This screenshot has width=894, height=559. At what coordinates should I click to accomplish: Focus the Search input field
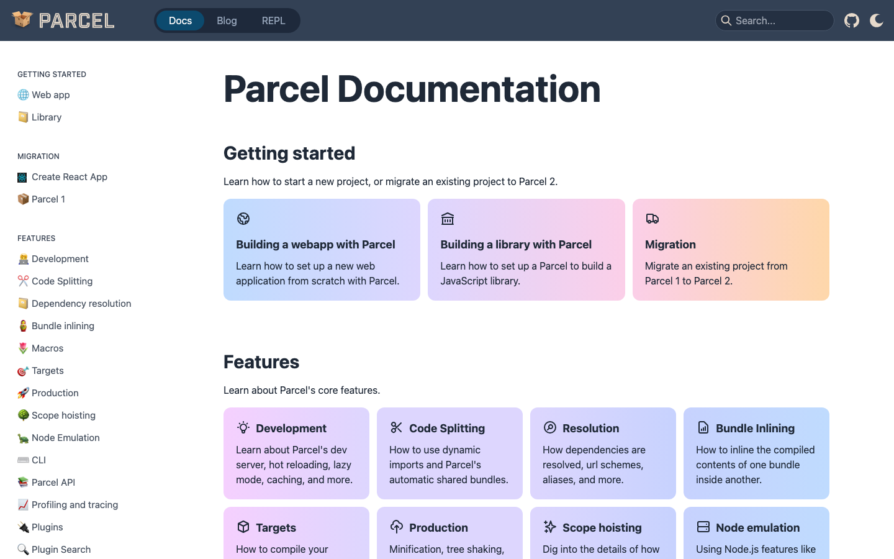pos(775,20)
